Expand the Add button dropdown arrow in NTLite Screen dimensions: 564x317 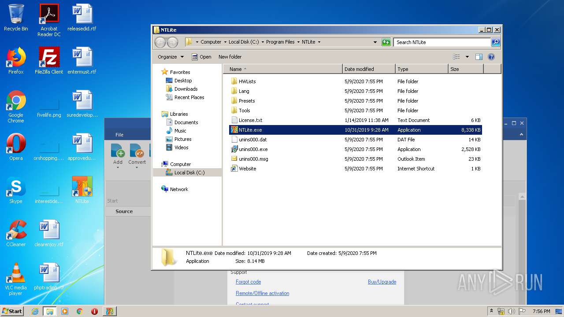[118, 168]
